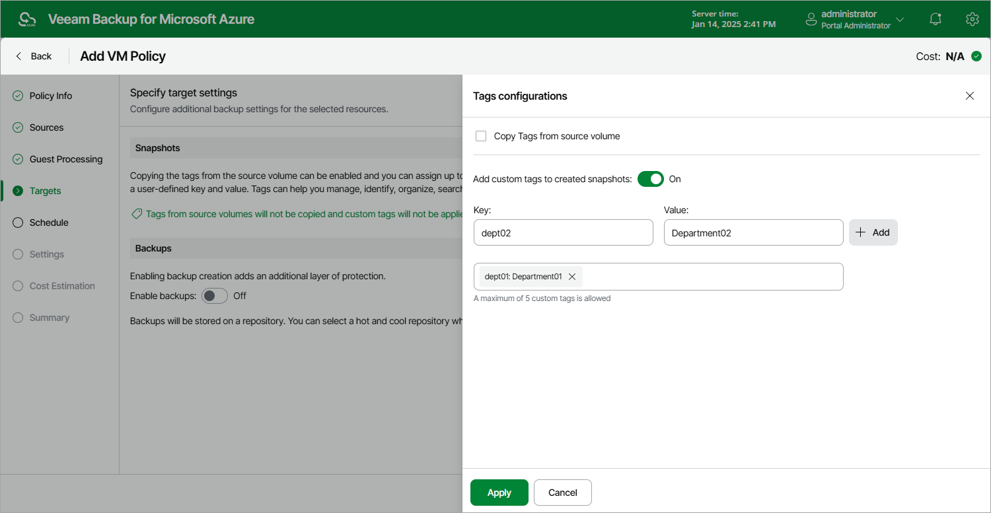Open the notifications bell
991x513 pixels.
pyautogui.click(x=936, y=19)
